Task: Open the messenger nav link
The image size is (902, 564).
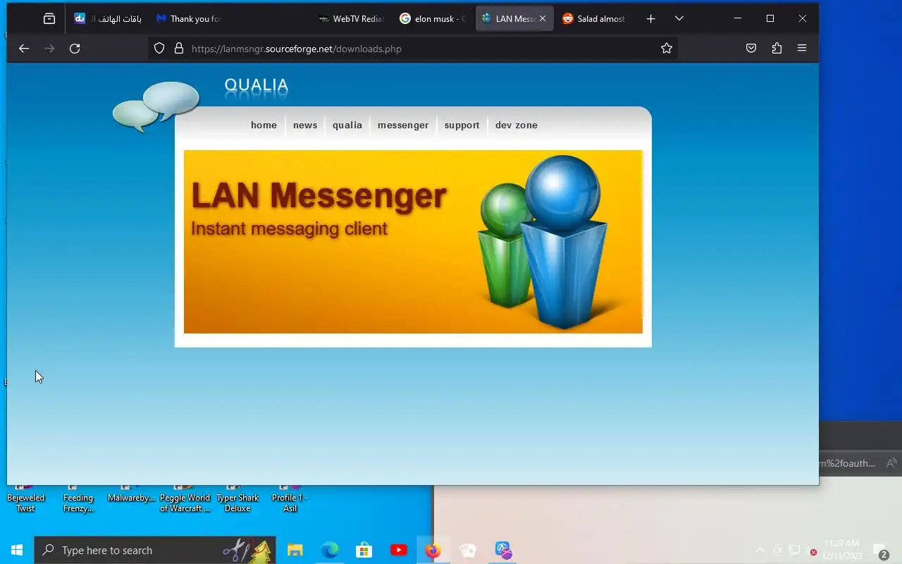Action: coord(403,125)
